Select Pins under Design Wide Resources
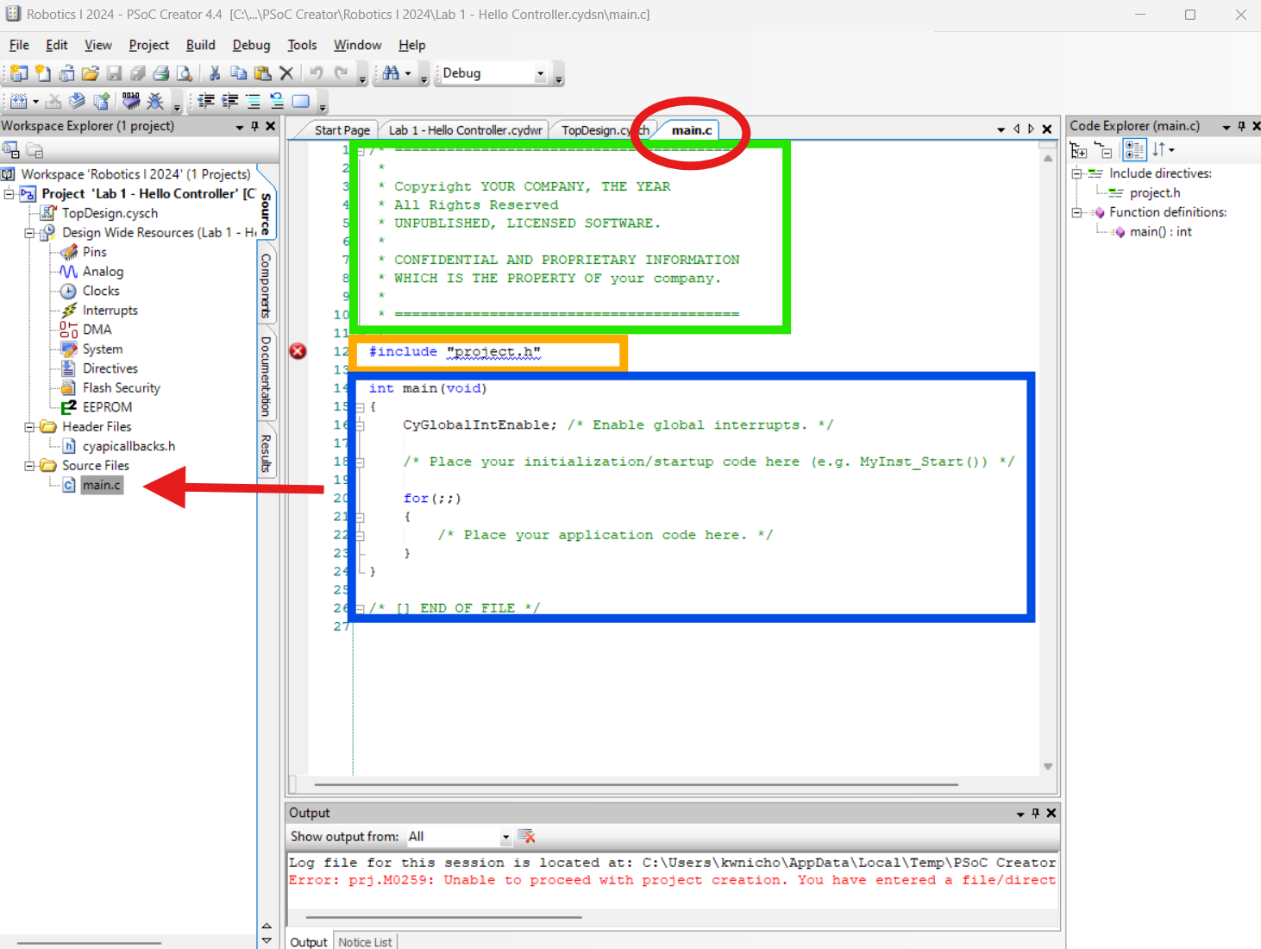The width and height of the screenshot is (1261, 949). (x=95, y=252)
